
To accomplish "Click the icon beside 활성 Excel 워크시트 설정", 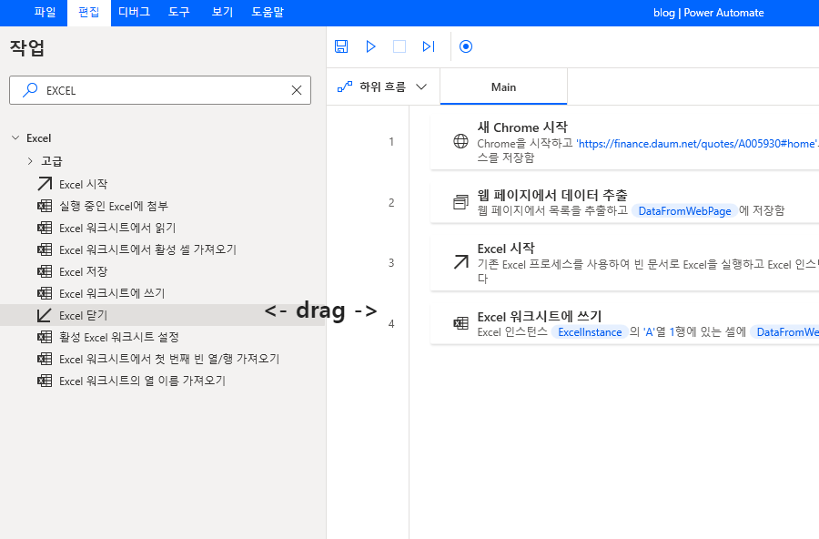I will [45, 337].
